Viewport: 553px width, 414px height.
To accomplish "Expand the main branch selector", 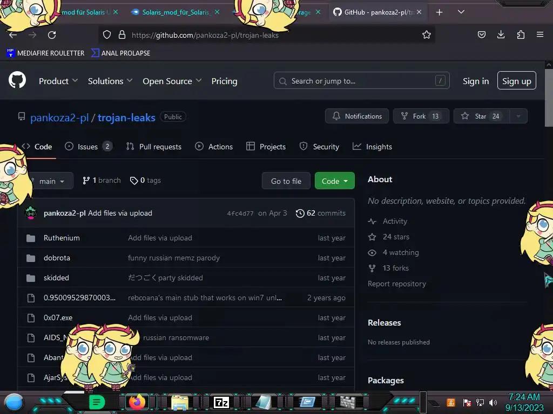I will (49, 181).
